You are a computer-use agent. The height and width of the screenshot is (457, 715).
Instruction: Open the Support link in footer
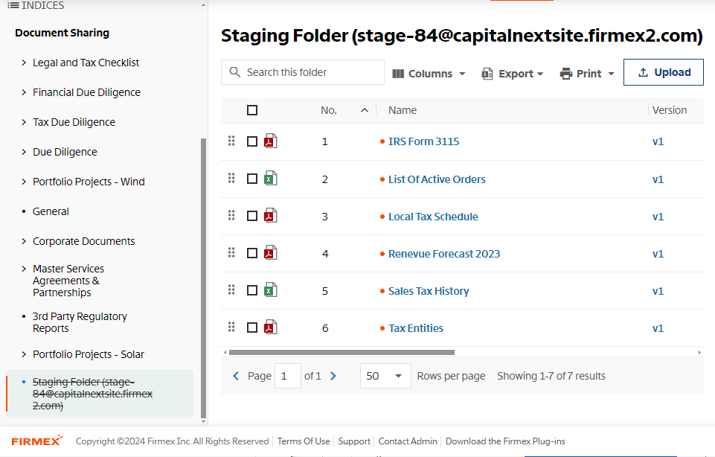tap(354, 441)
